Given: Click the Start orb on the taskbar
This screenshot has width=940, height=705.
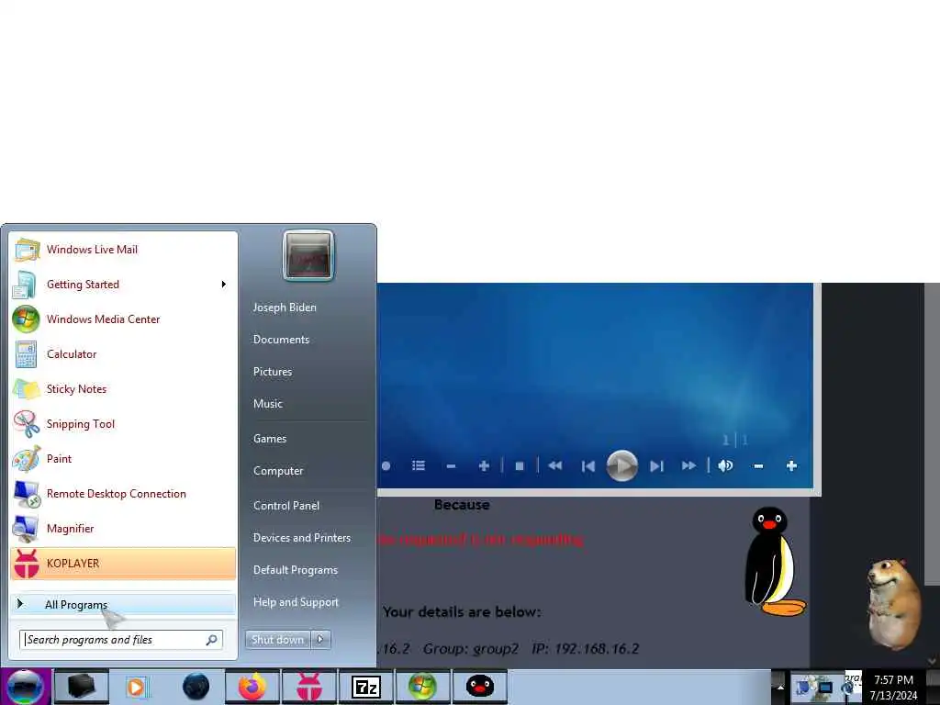Looking at the screenshot, I should (x=26, y=687).
